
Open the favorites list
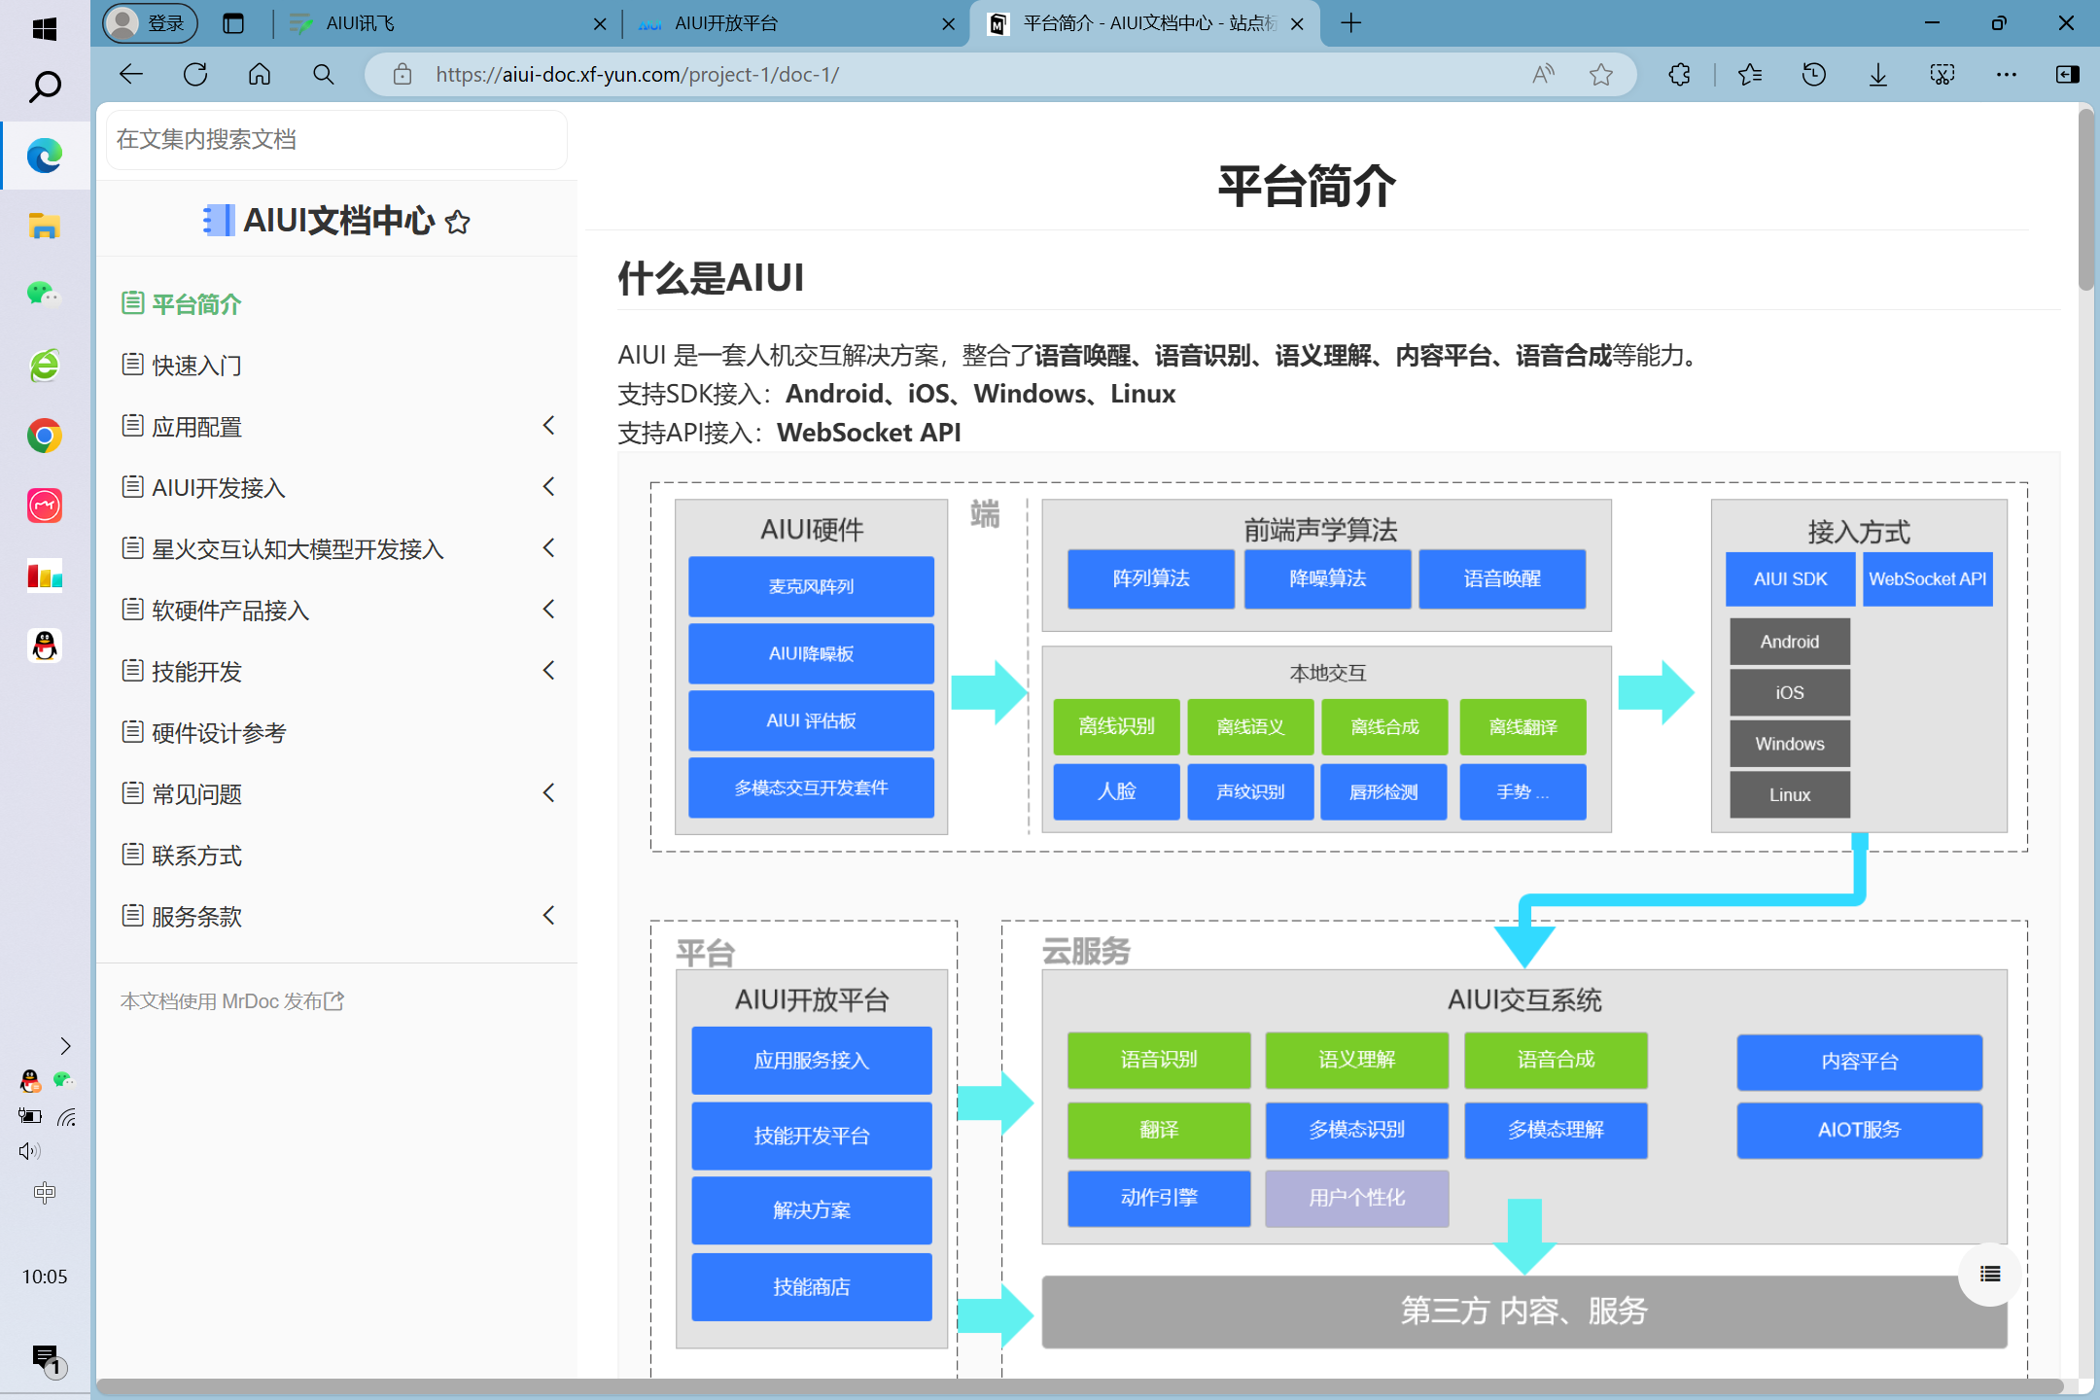1749,75
